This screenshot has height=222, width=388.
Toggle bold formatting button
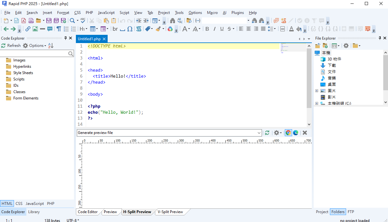(x=207, y=29)
